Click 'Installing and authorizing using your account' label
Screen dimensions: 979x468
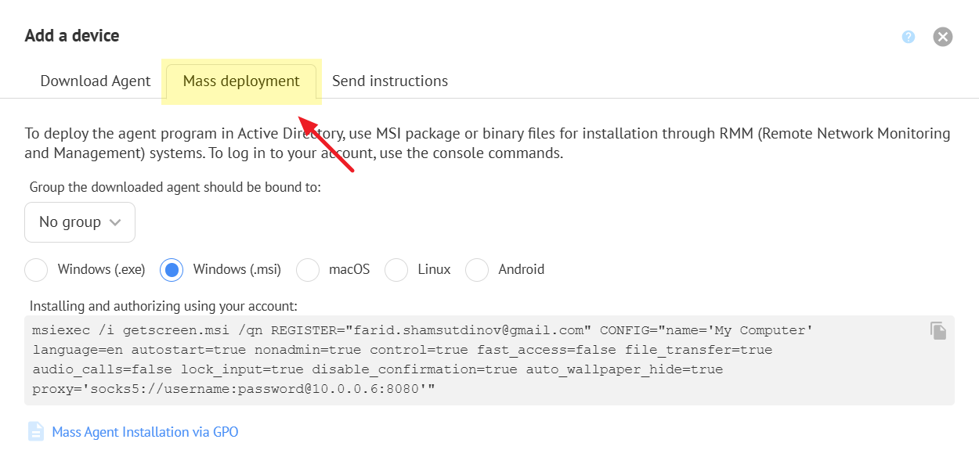point(164,306)
